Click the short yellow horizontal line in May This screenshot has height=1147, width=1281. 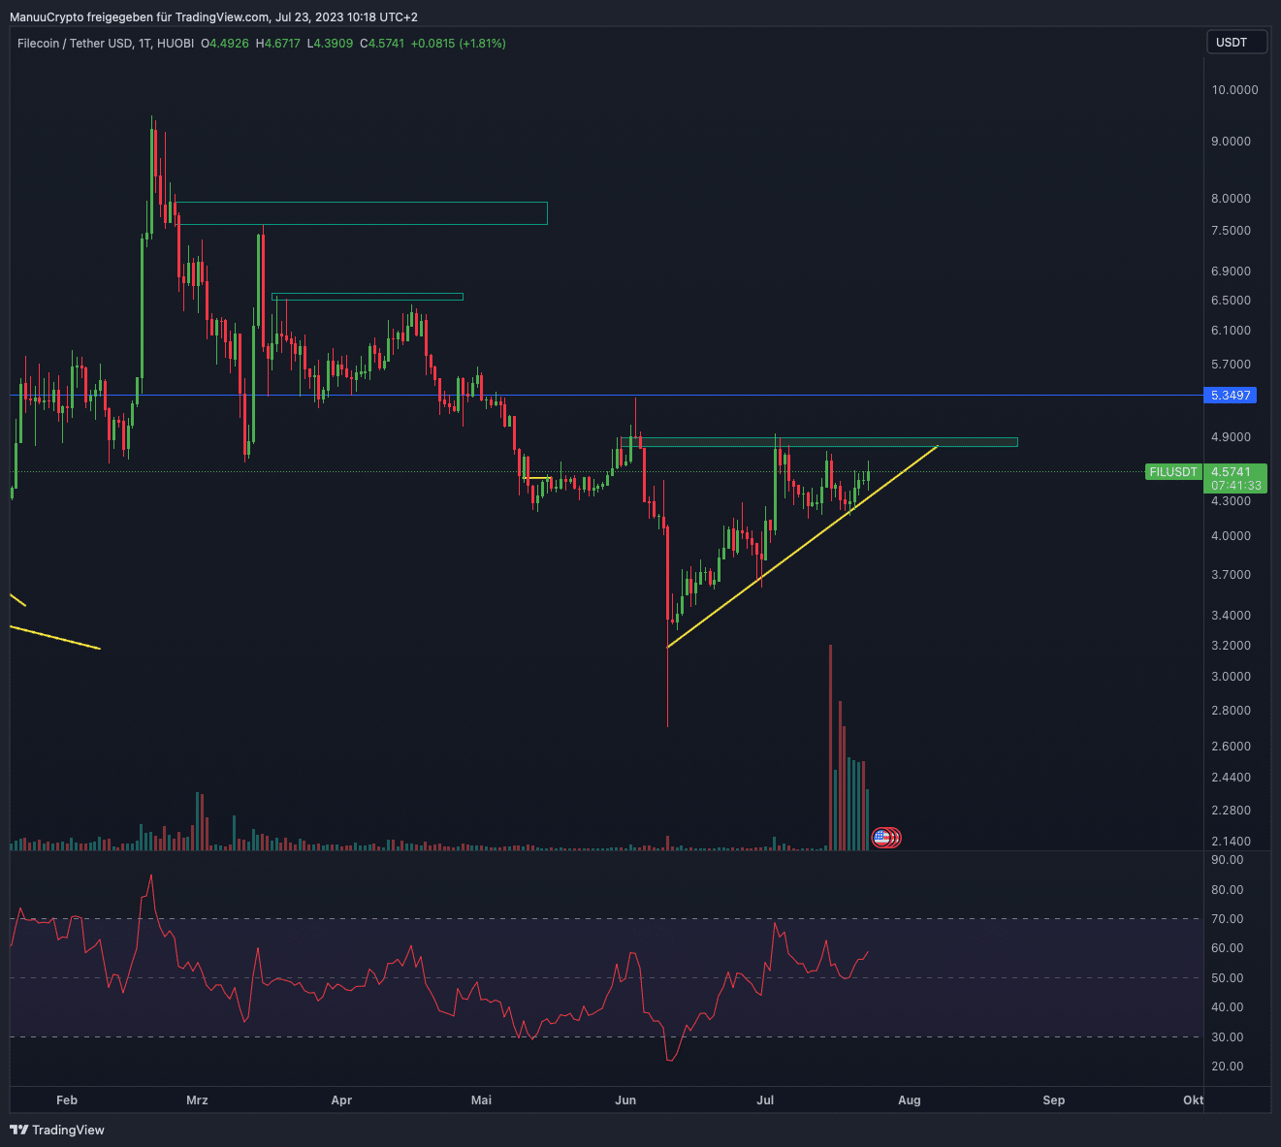pos(536,478)
